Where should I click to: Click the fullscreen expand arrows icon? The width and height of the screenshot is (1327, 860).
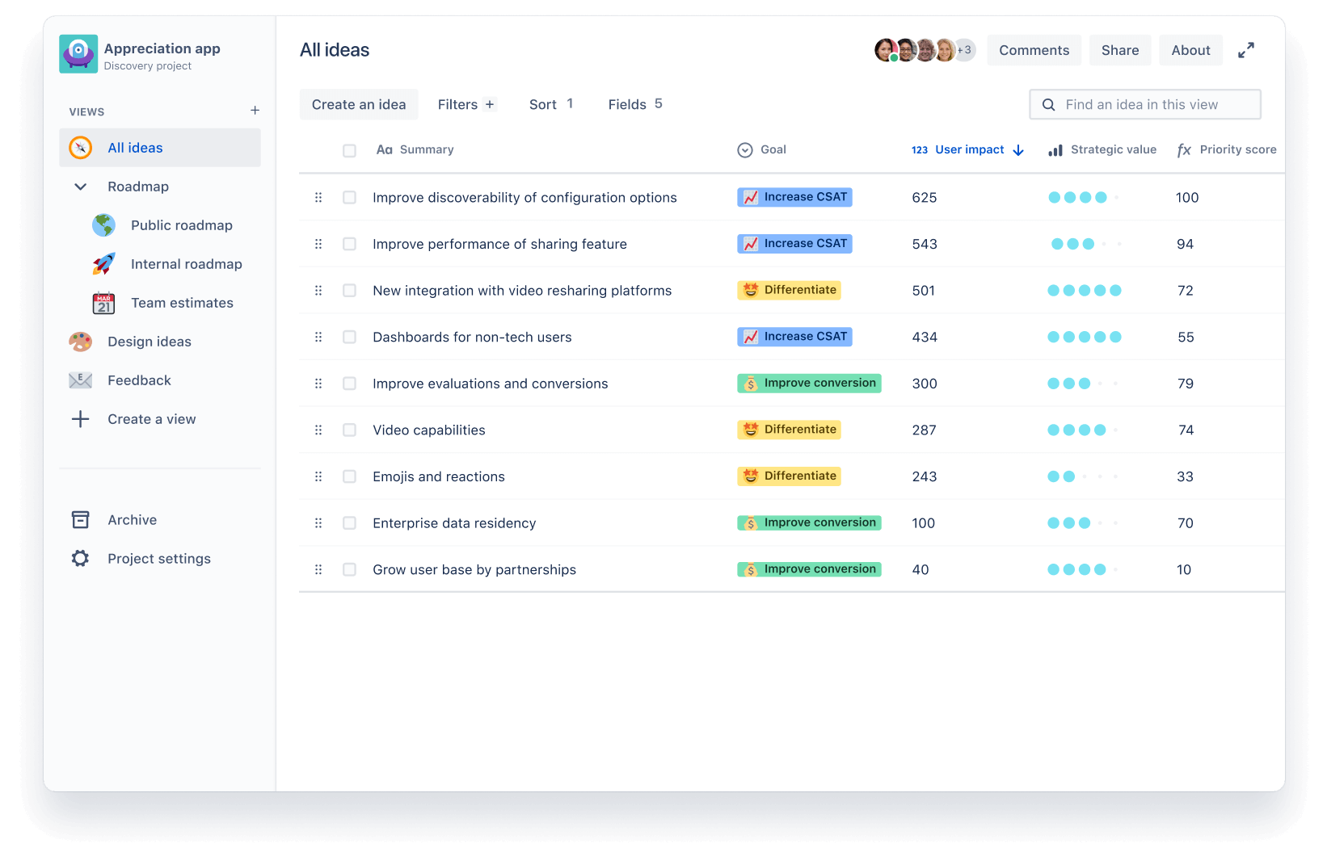1246,50
